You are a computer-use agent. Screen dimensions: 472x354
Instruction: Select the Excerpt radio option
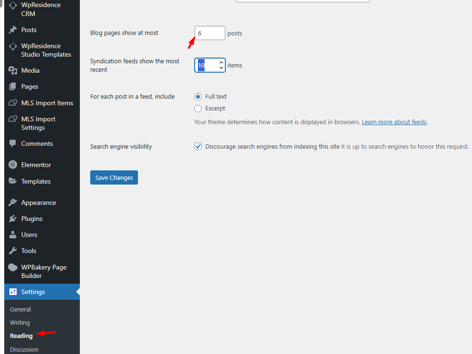(x=198, y=109)
